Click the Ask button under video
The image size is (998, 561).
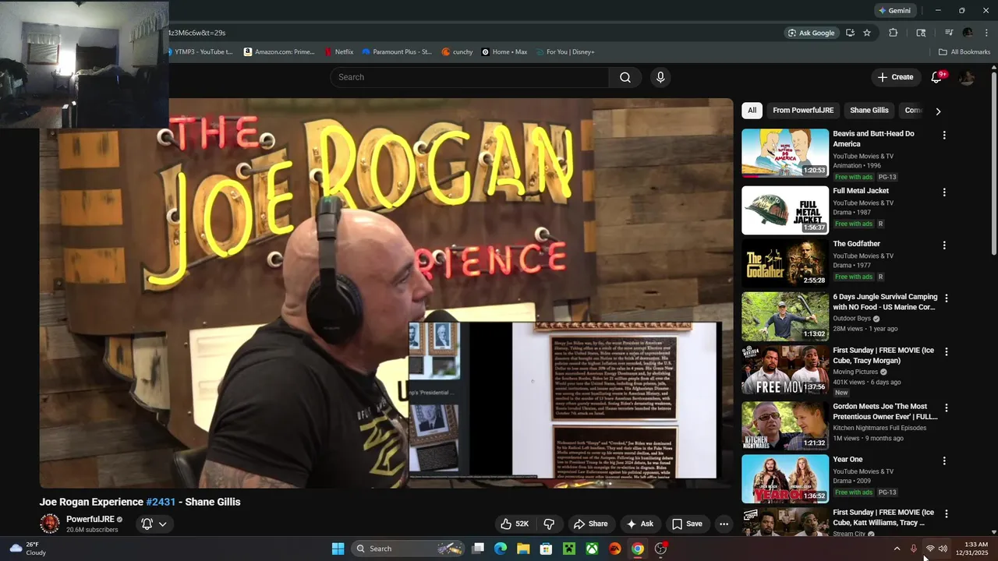click(x=640, y=524)
